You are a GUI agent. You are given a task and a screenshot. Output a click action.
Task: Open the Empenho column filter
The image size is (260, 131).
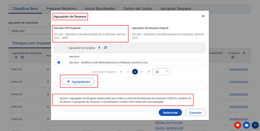[233, 57]
